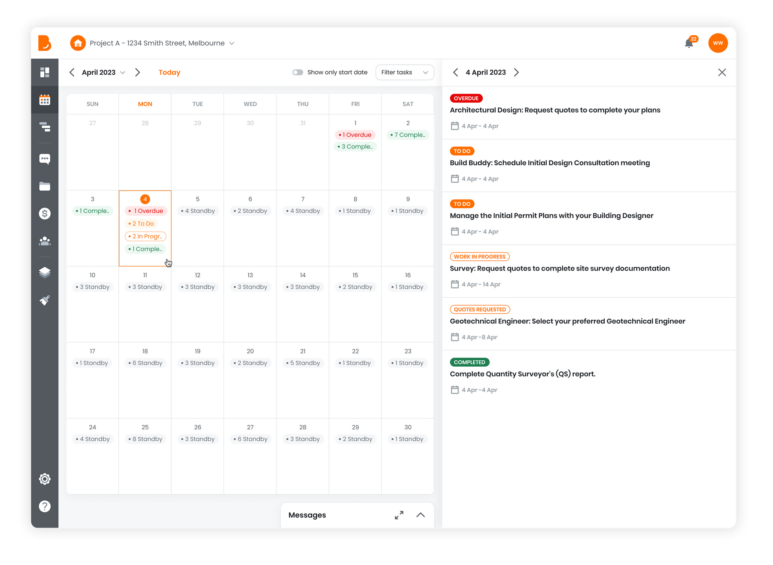
Task: Select the layers/stack panel icon
Action: click(x=45, y=272)
